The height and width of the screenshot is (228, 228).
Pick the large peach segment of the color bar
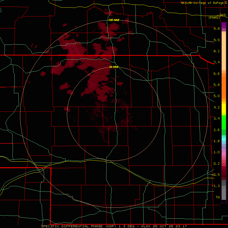pyautogui.click(x=224, y=52)
